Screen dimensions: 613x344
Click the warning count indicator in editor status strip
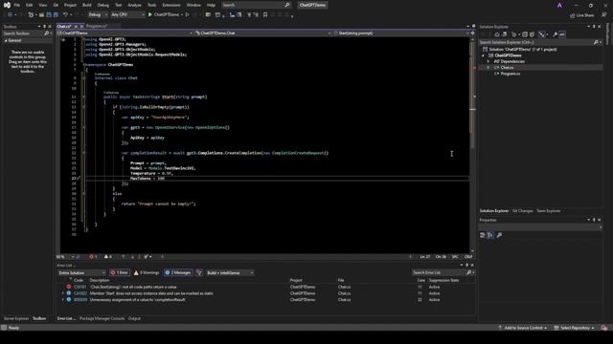(108, 257)
